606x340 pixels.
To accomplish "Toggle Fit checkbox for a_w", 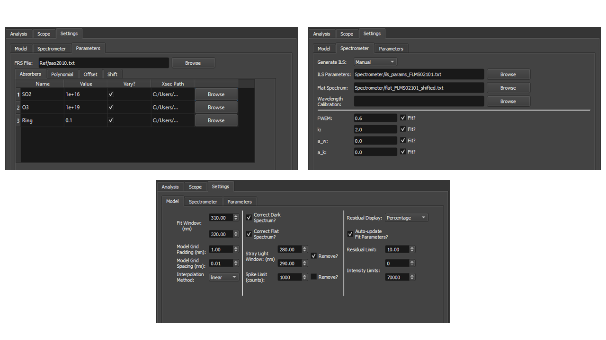I will tap(403, 140).
